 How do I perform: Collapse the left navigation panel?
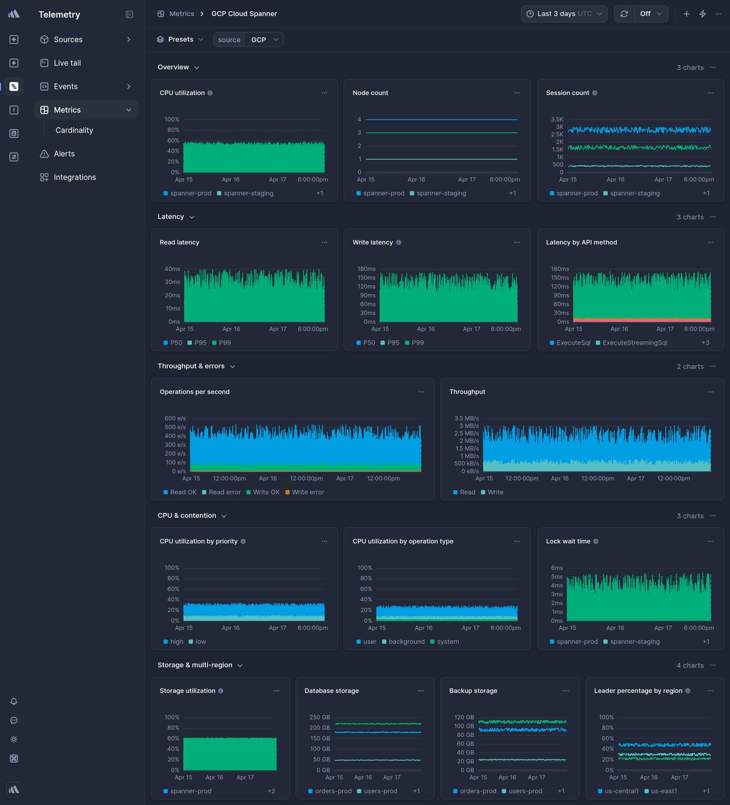coord(129,14)
